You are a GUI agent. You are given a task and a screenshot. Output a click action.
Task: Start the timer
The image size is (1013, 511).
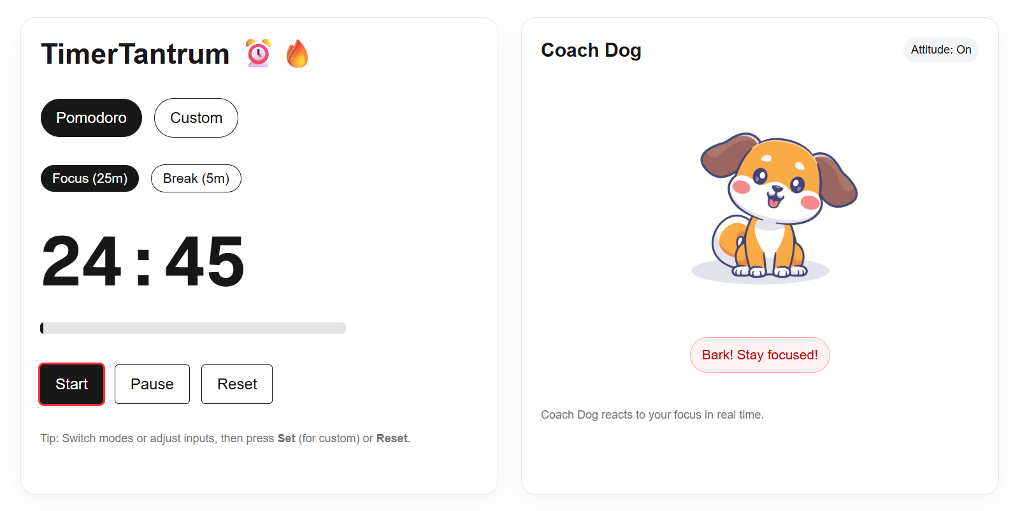click(x=71, y=384)
